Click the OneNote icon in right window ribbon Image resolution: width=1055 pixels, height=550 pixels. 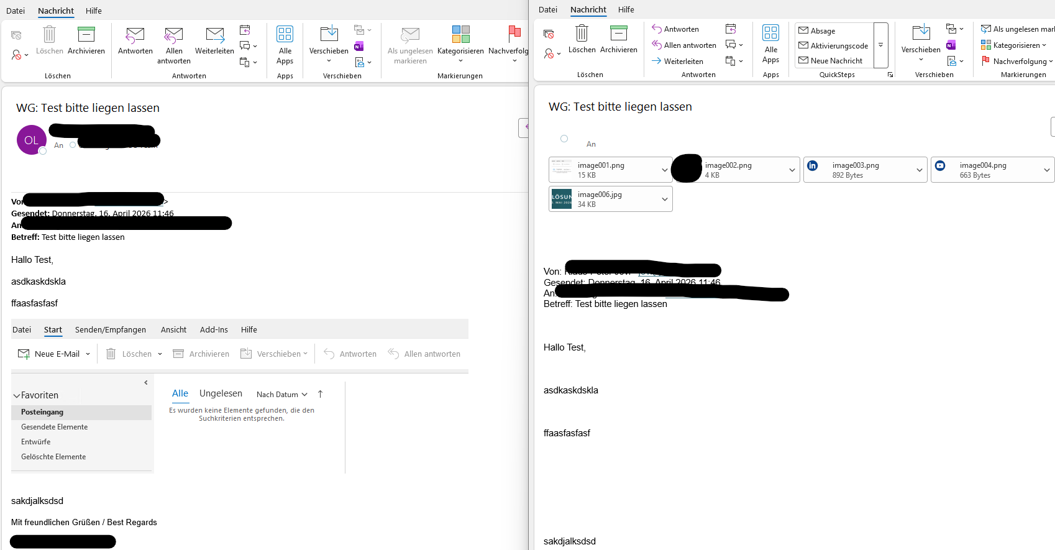951,45
